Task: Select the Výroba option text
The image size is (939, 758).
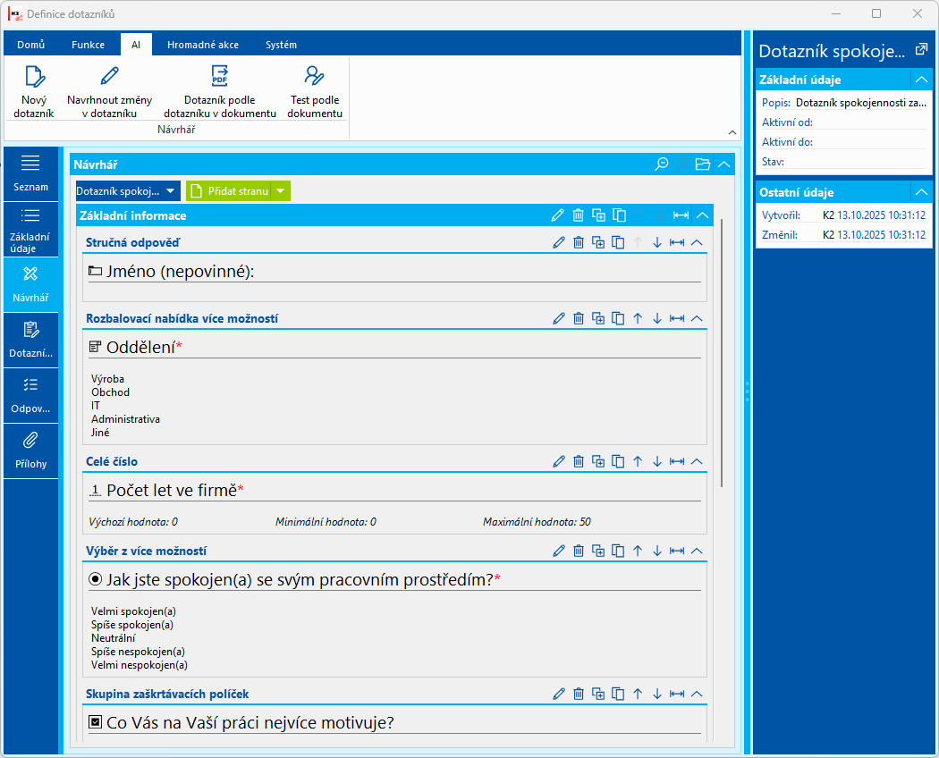Action: point(108,379)
